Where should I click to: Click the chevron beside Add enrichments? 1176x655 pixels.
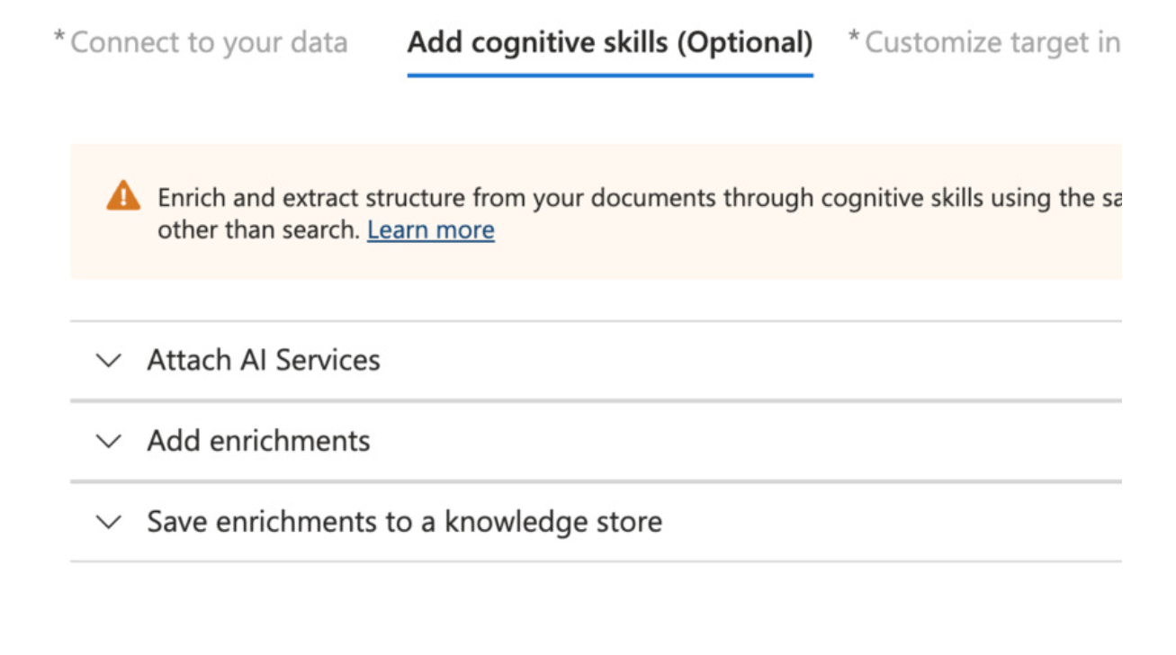pyautogui.click(x=108, y=442)
